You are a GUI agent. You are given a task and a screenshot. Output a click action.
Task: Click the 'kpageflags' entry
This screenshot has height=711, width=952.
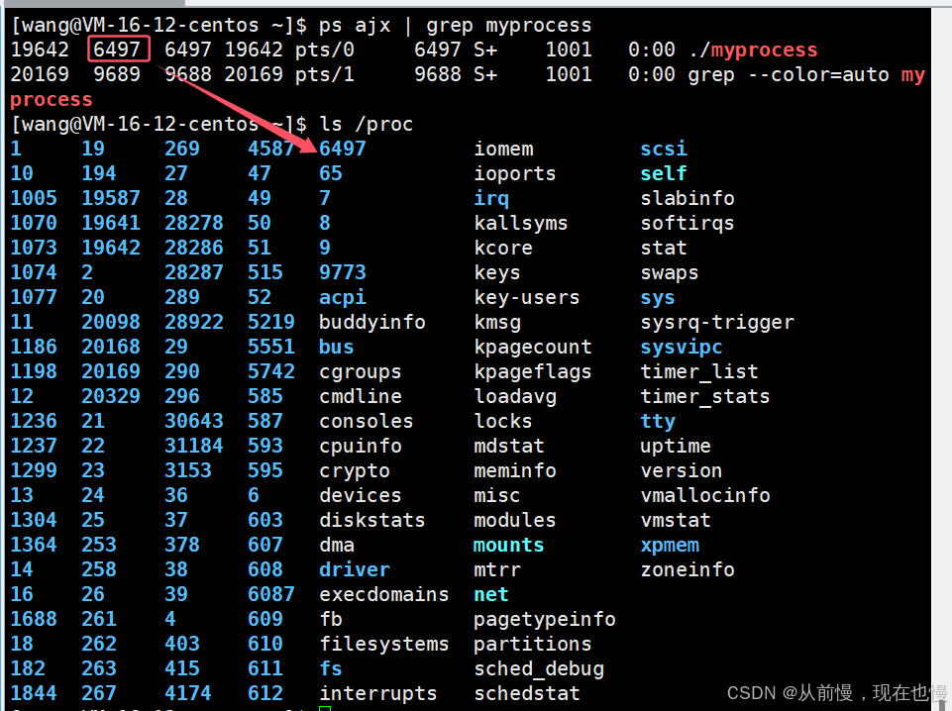[x=532, y=372]
